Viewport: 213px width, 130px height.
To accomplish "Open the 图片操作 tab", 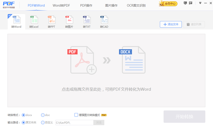I will pyautogui.click(x=111, y=5).
